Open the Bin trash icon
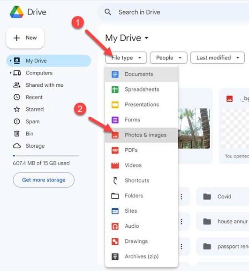249x271 pixels. (x=17, y=134)
